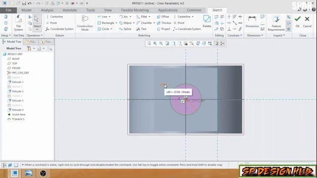
Task: Click the Zoom In icon in graphics toolbar
Action: pos(155,44)
